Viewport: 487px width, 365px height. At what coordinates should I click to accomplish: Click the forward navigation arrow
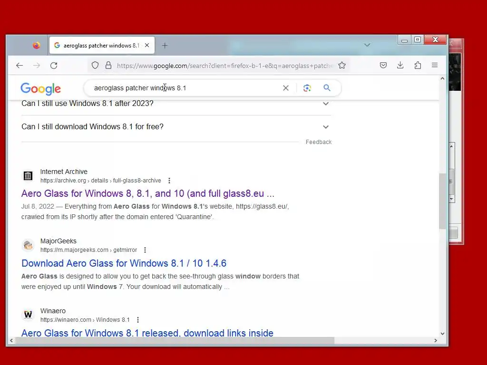click(37, 66)
